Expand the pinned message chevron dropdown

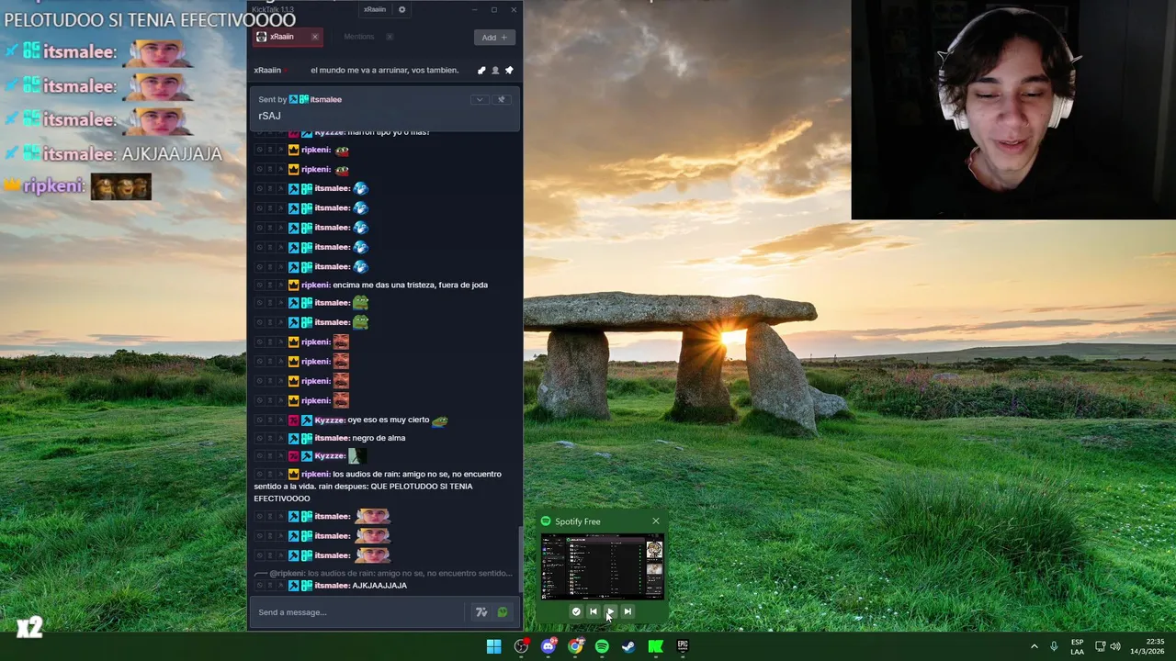pyautogui.click(x=479, y=99)
